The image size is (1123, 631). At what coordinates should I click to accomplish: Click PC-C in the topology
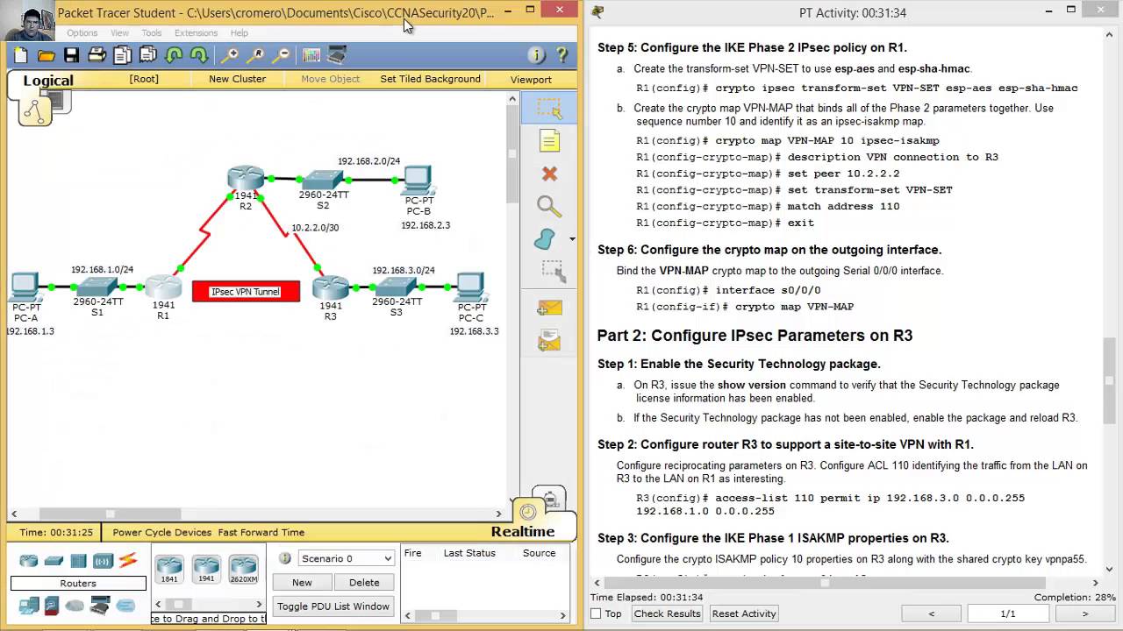[x=470, y=287]
